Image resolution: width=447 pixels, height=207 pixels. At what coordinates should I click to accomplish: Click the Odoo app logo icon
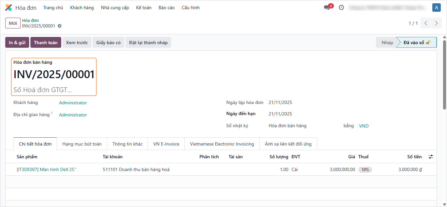click(9, 8)
